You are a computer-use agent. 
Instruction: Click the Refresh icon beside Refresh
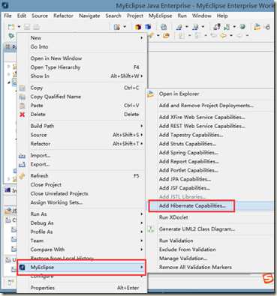click(x=22, y=176)
